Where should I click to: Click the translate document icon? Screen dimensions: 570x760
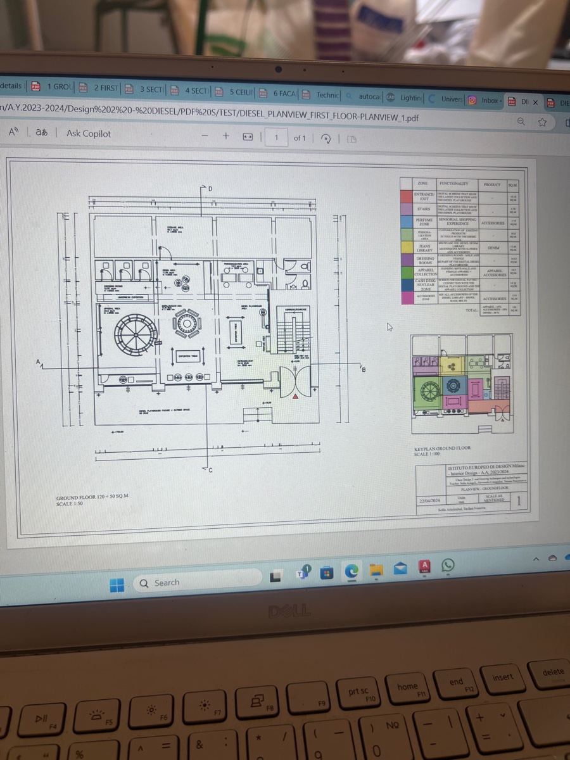(41, 133)
